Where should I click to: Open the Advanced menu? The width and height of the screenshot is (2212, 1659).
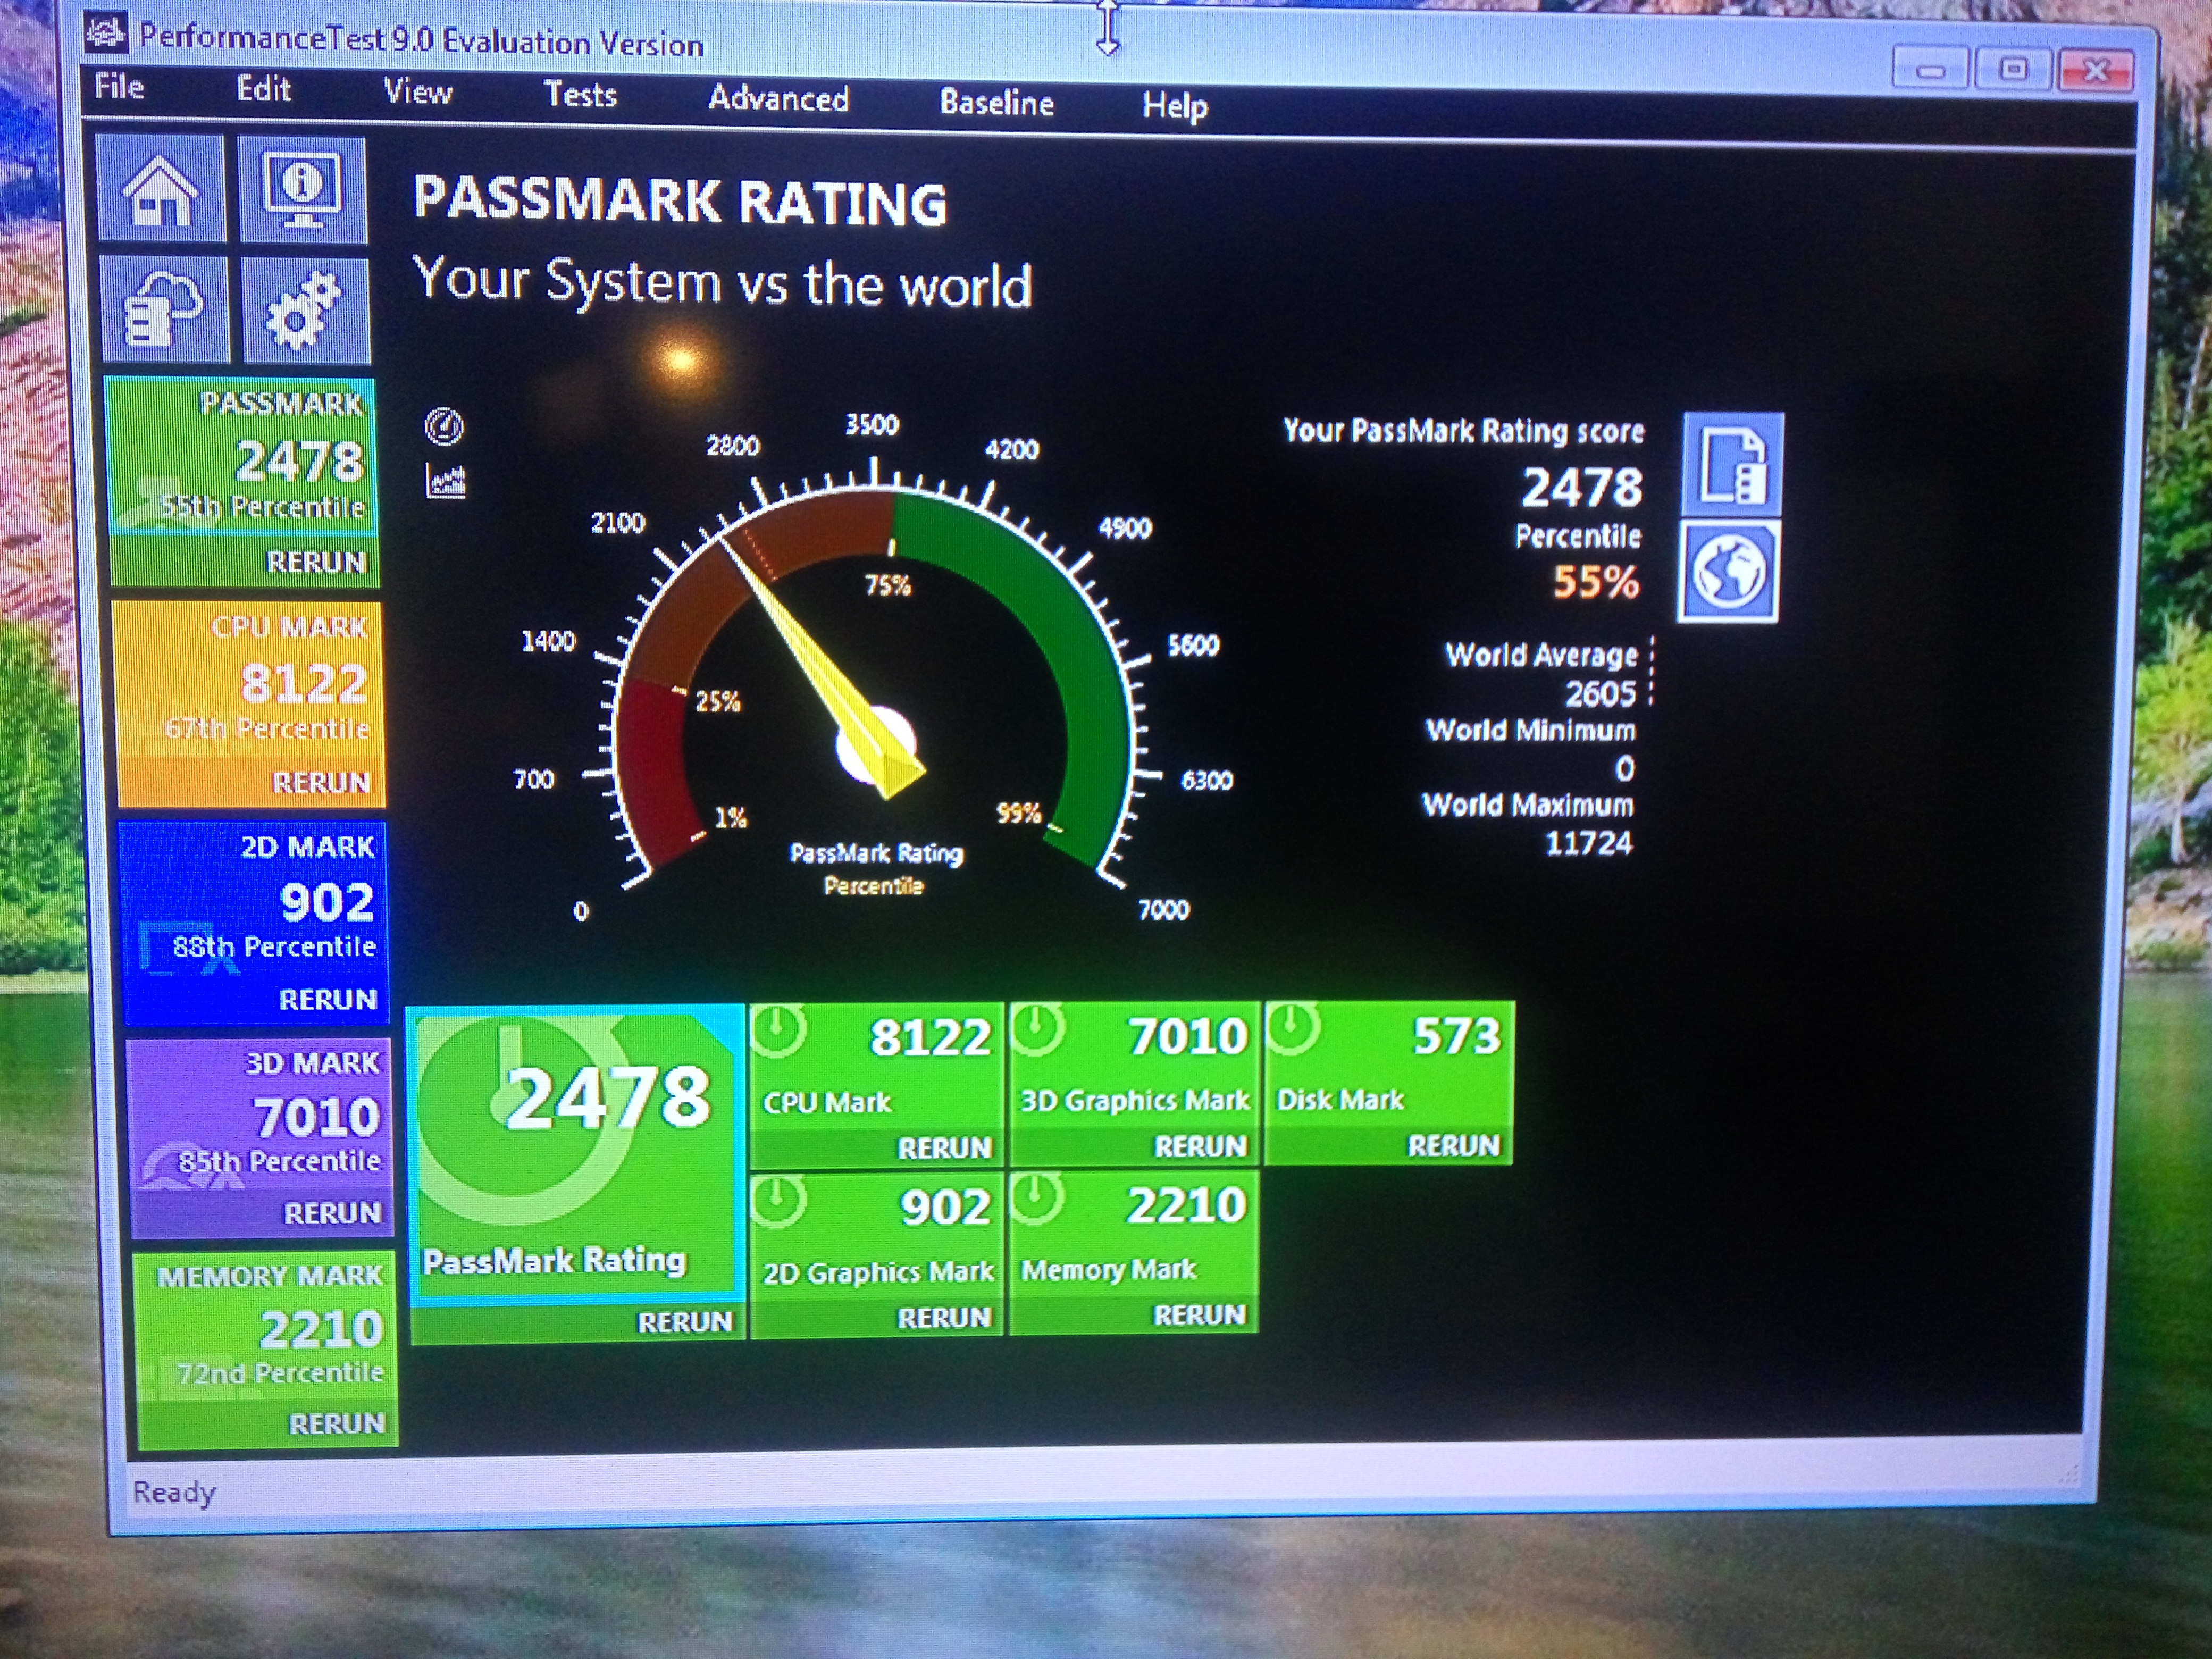click(x=778, y=99)
